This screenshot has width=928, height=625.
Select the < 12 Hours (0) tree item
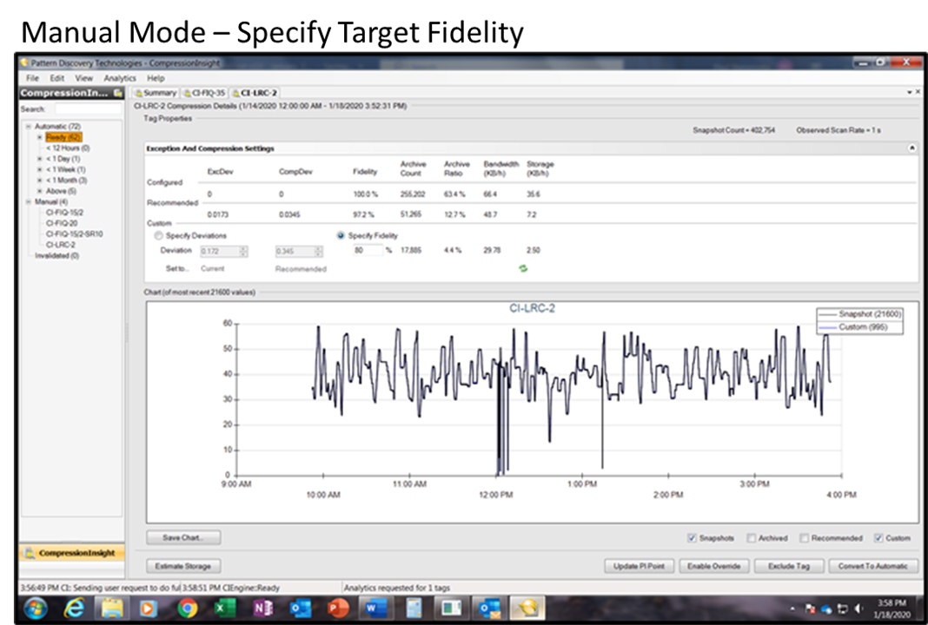[x=68, y=148]
